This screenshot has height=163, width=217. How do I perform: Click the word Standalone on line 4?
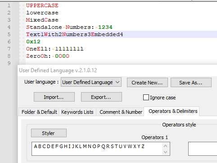[x=44, y=27]
